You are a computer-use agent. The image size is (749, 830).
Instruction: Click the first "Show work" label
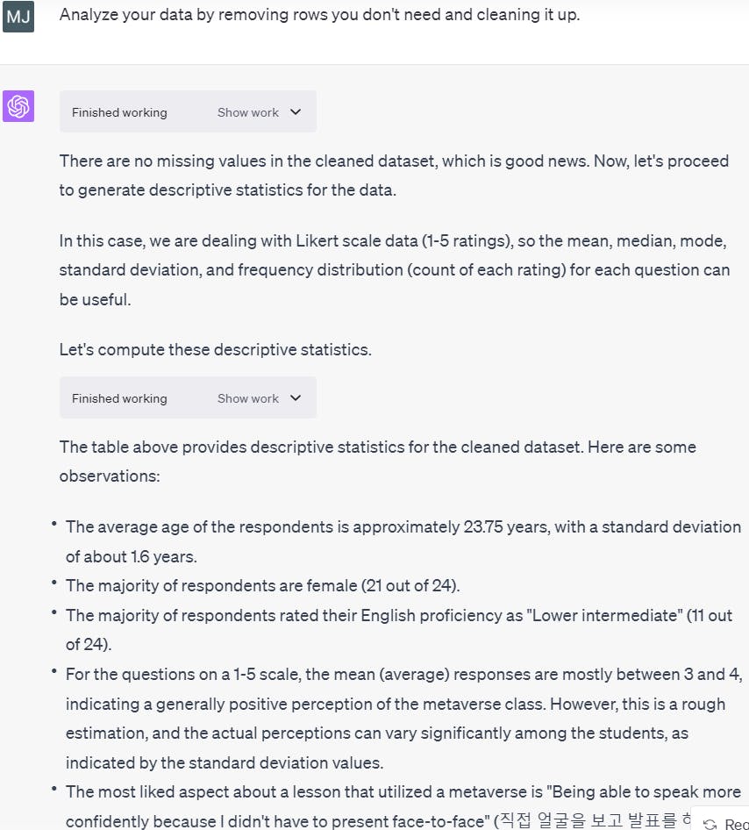248,112
